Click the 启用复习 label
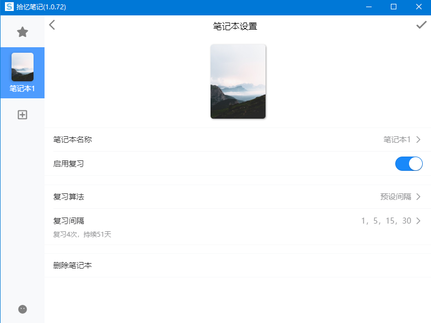Viewport: 431px width, 323px height. point(68,164)
